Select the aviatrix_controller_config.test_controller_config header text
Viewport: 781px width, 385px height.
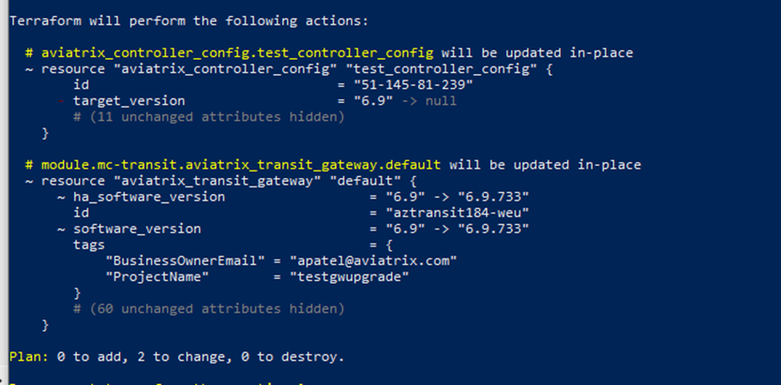tap(237, 52)
